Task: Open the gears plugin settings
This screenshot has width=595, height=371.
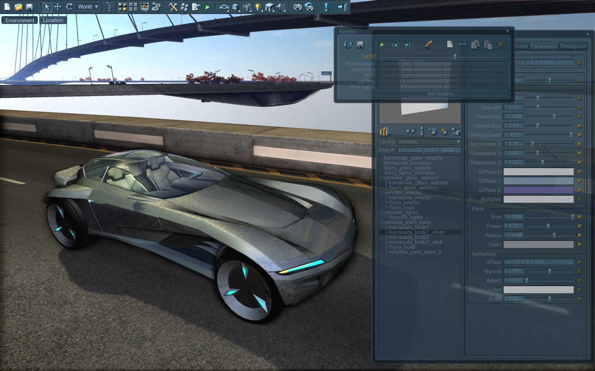Action: click(x=156, y=7)
